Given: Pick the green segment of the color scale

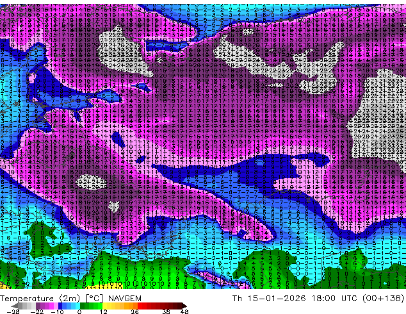Looking at the screenshot, I should [x=86, y=306].
